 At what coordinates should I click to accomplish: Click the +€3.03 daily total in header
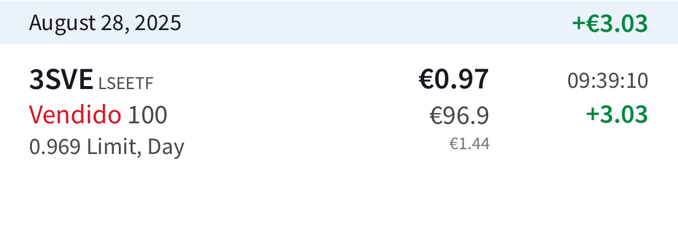610,23
